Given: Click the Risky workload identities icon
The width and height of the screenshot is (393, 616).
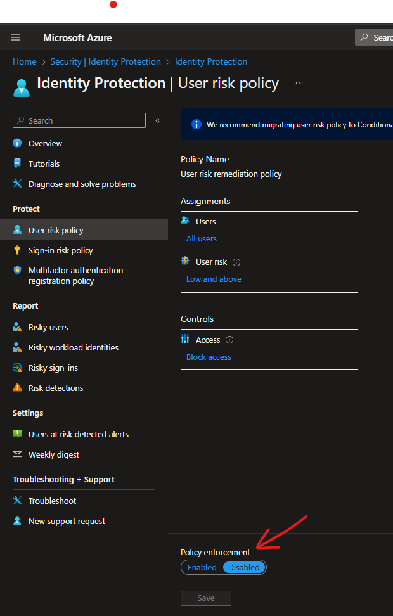Looking at the screenshot, I should pos(17,347).
